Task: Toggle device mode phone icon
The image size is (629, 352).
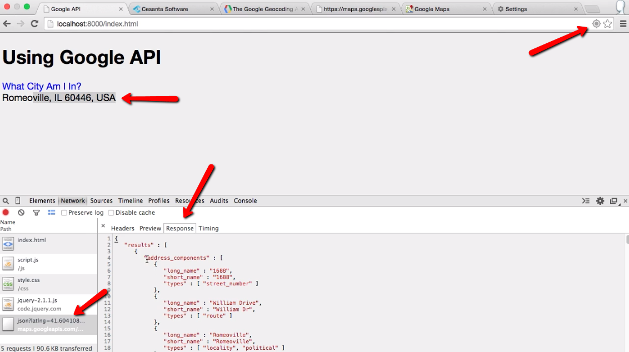Action: 18,201
